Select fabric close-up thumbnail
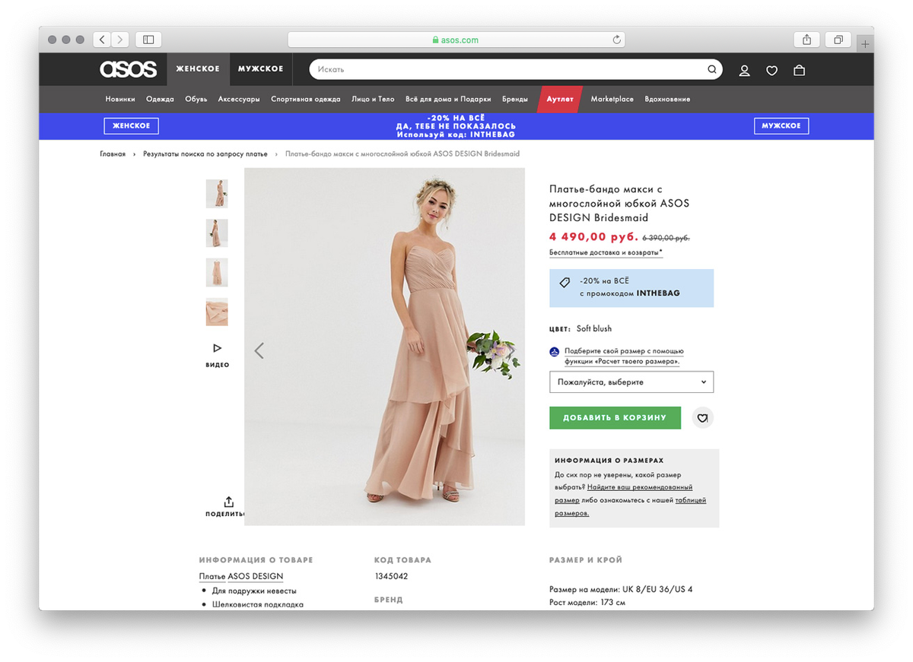This screenshot has width=913, height=662. 217,312
